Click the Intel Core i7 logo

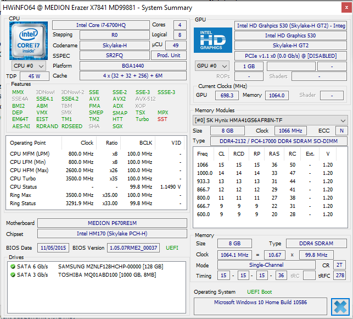pos(29,41)
